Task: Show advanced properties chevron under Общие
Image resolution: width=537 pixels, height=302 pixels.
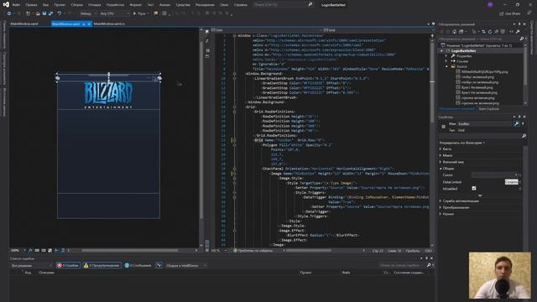Action: [480, 195]
